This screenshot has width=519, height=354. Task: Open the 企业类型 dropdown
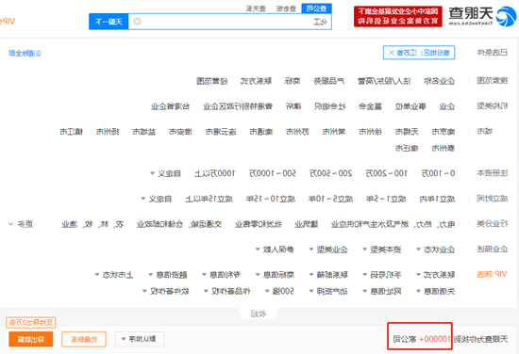click(x=328, y=249)
